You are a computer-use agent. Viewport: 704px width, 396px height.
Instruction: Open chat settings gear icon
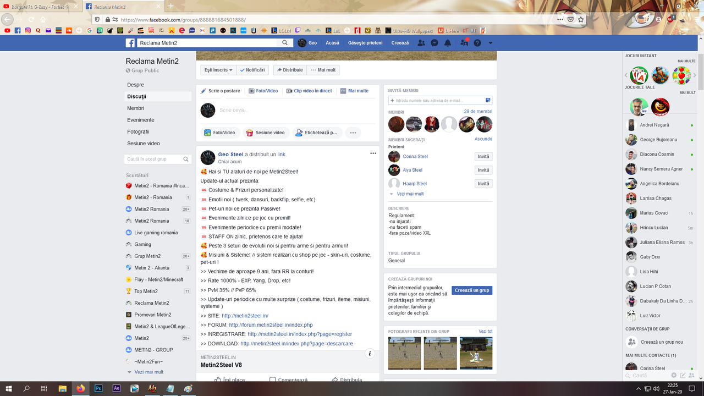coord(674,376)
